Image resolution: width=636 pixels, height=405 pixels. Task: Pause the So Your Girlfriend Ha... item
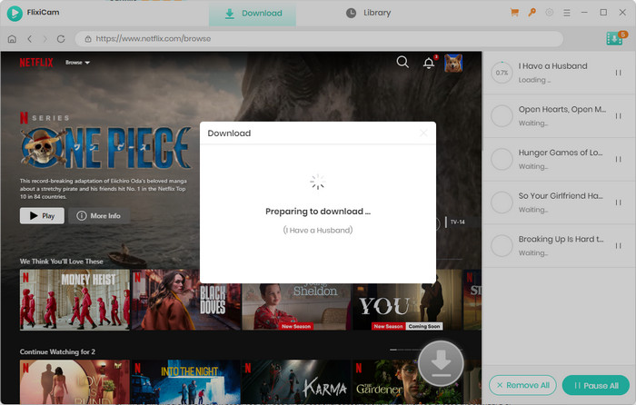point(618,202)
